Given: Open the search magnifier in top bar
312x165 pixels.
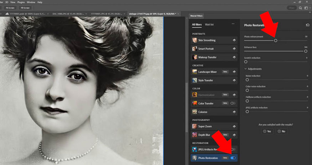Looking at the screenshot, I should coord(301,8).
